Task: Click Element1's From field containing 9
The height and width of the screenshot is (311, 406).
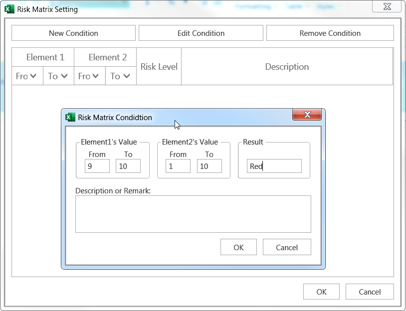Action: pyautogui.click(x=97, y=166)
